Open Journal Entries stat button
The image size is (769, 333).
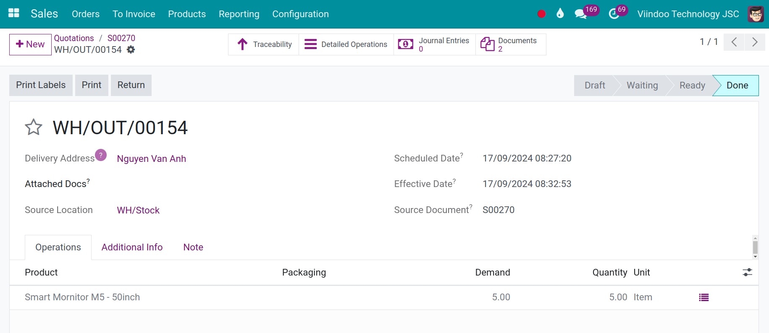(434, 44)
